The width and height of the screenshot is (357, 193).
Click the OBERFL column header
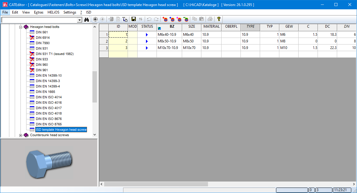(x=231, y=27)
